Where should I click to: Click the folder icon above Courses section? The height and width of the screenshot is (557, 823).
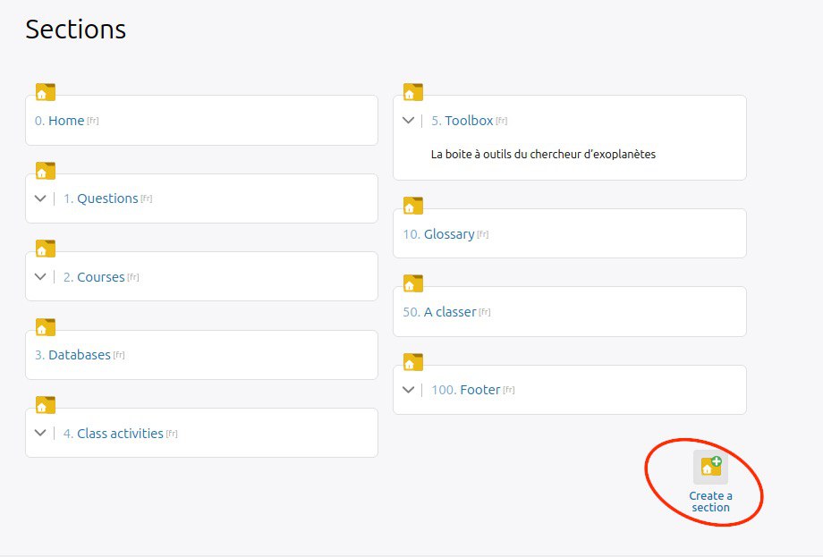click(46, 249)
